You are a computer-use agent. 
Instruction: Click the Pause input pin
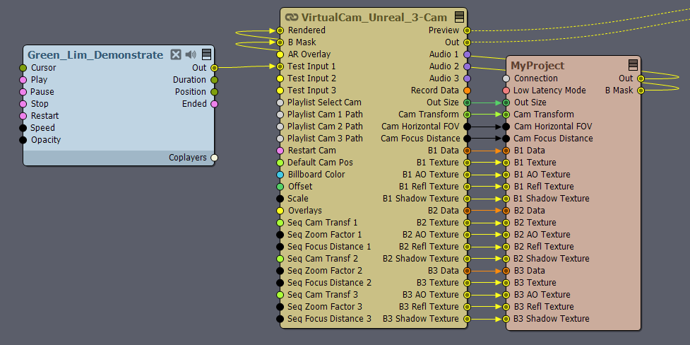pyautogui.click(x=23, y=92)
